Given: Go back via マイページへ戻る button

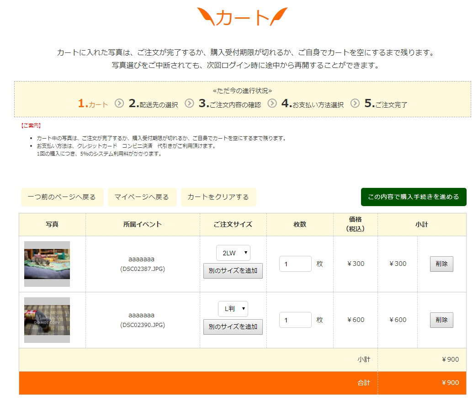Looking at the screenshot, I should click(x=142, y=197).
